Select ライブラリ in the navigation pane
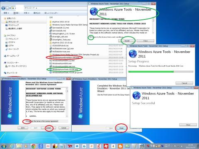The height and width of the screenshot is (149, 199). point(10,36)
